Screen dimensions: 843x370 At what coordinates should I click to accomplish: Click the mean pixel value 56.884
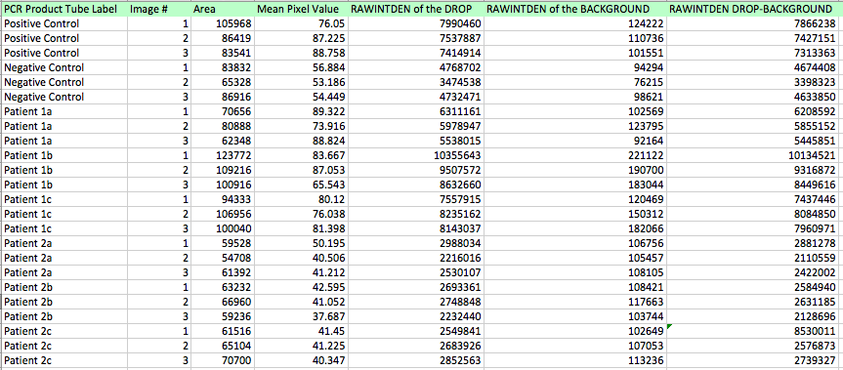pos(301,67)
